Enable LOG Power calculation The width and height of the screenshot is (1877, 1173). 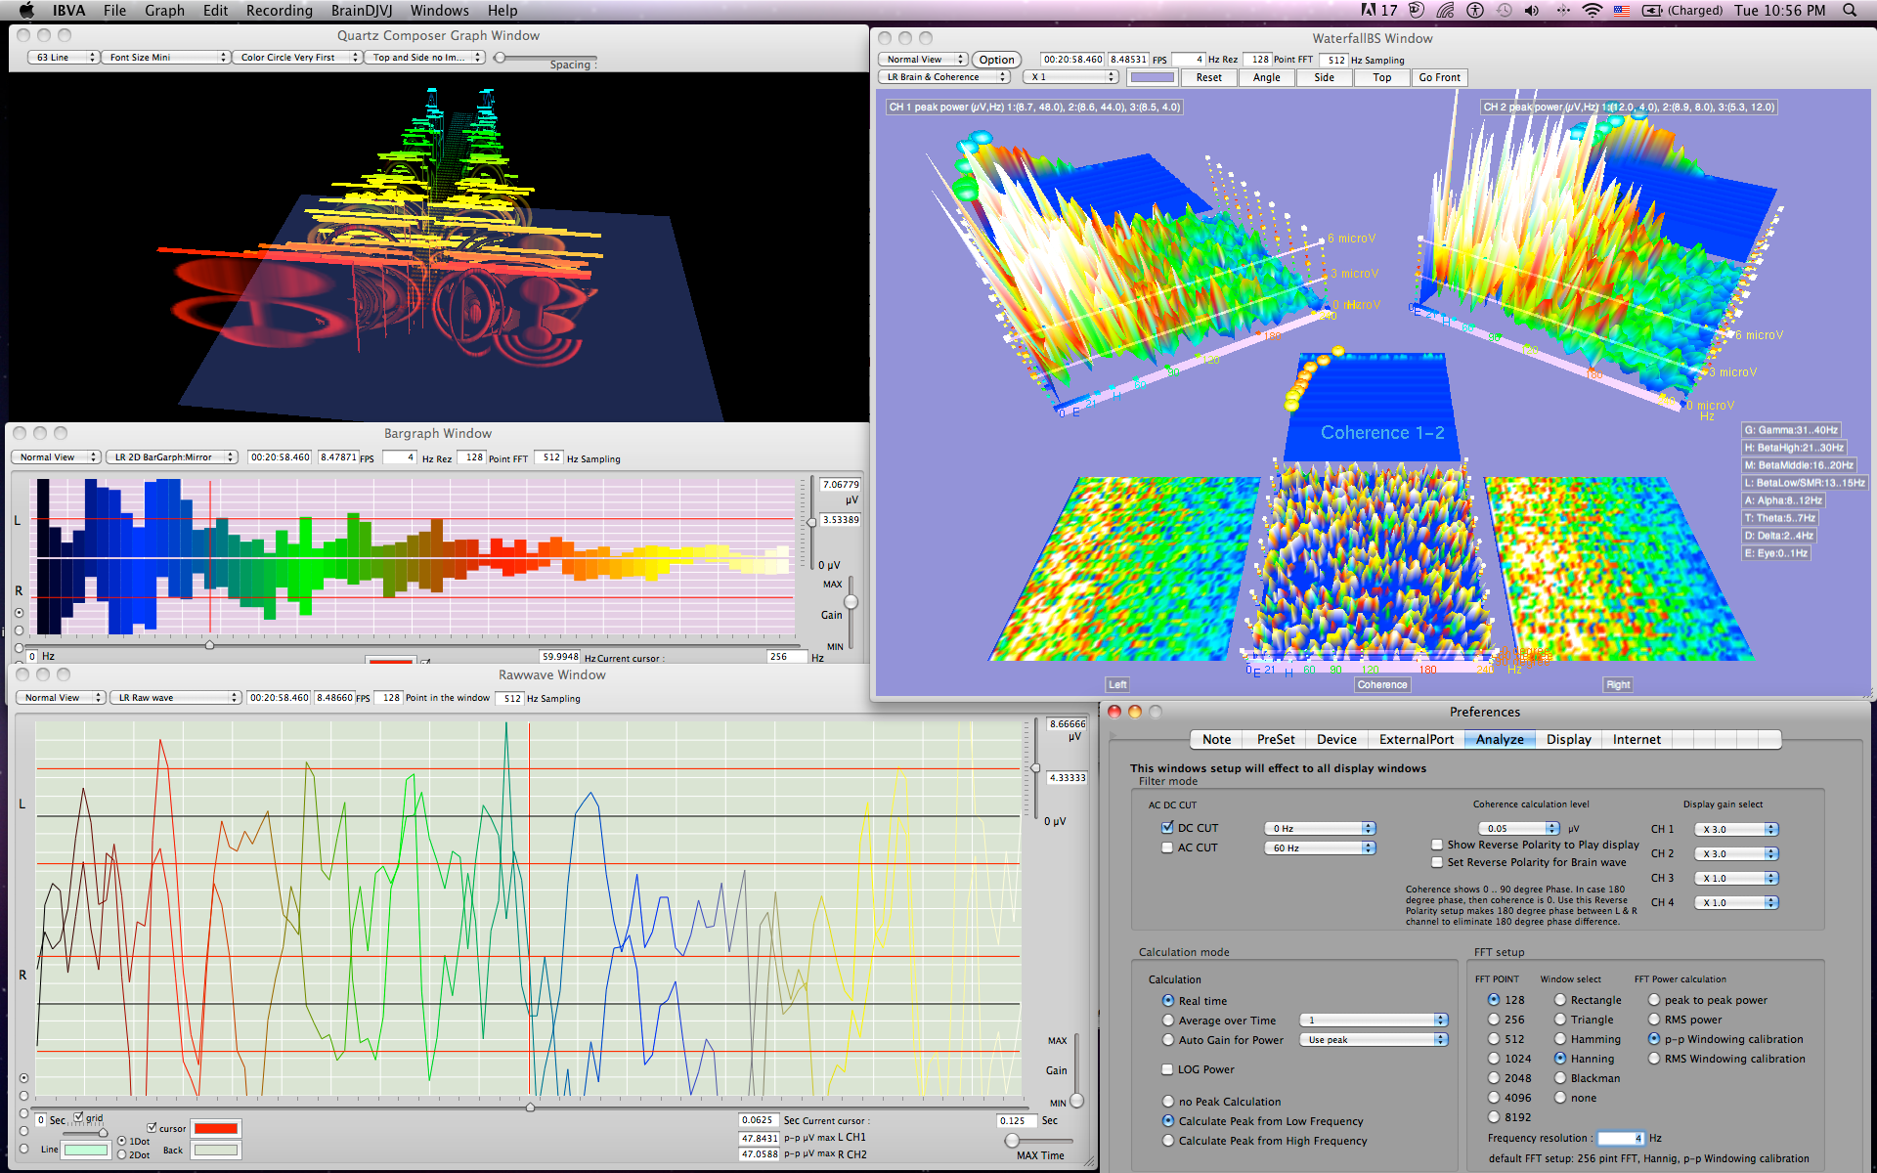1167,1069
